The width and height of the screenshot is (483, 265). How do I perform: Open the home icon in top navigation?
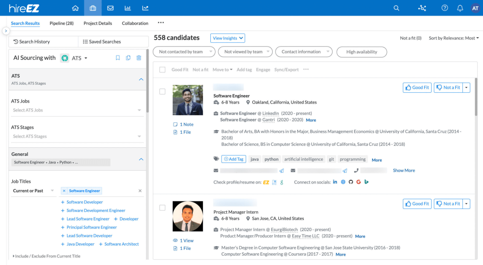point(75,8)
